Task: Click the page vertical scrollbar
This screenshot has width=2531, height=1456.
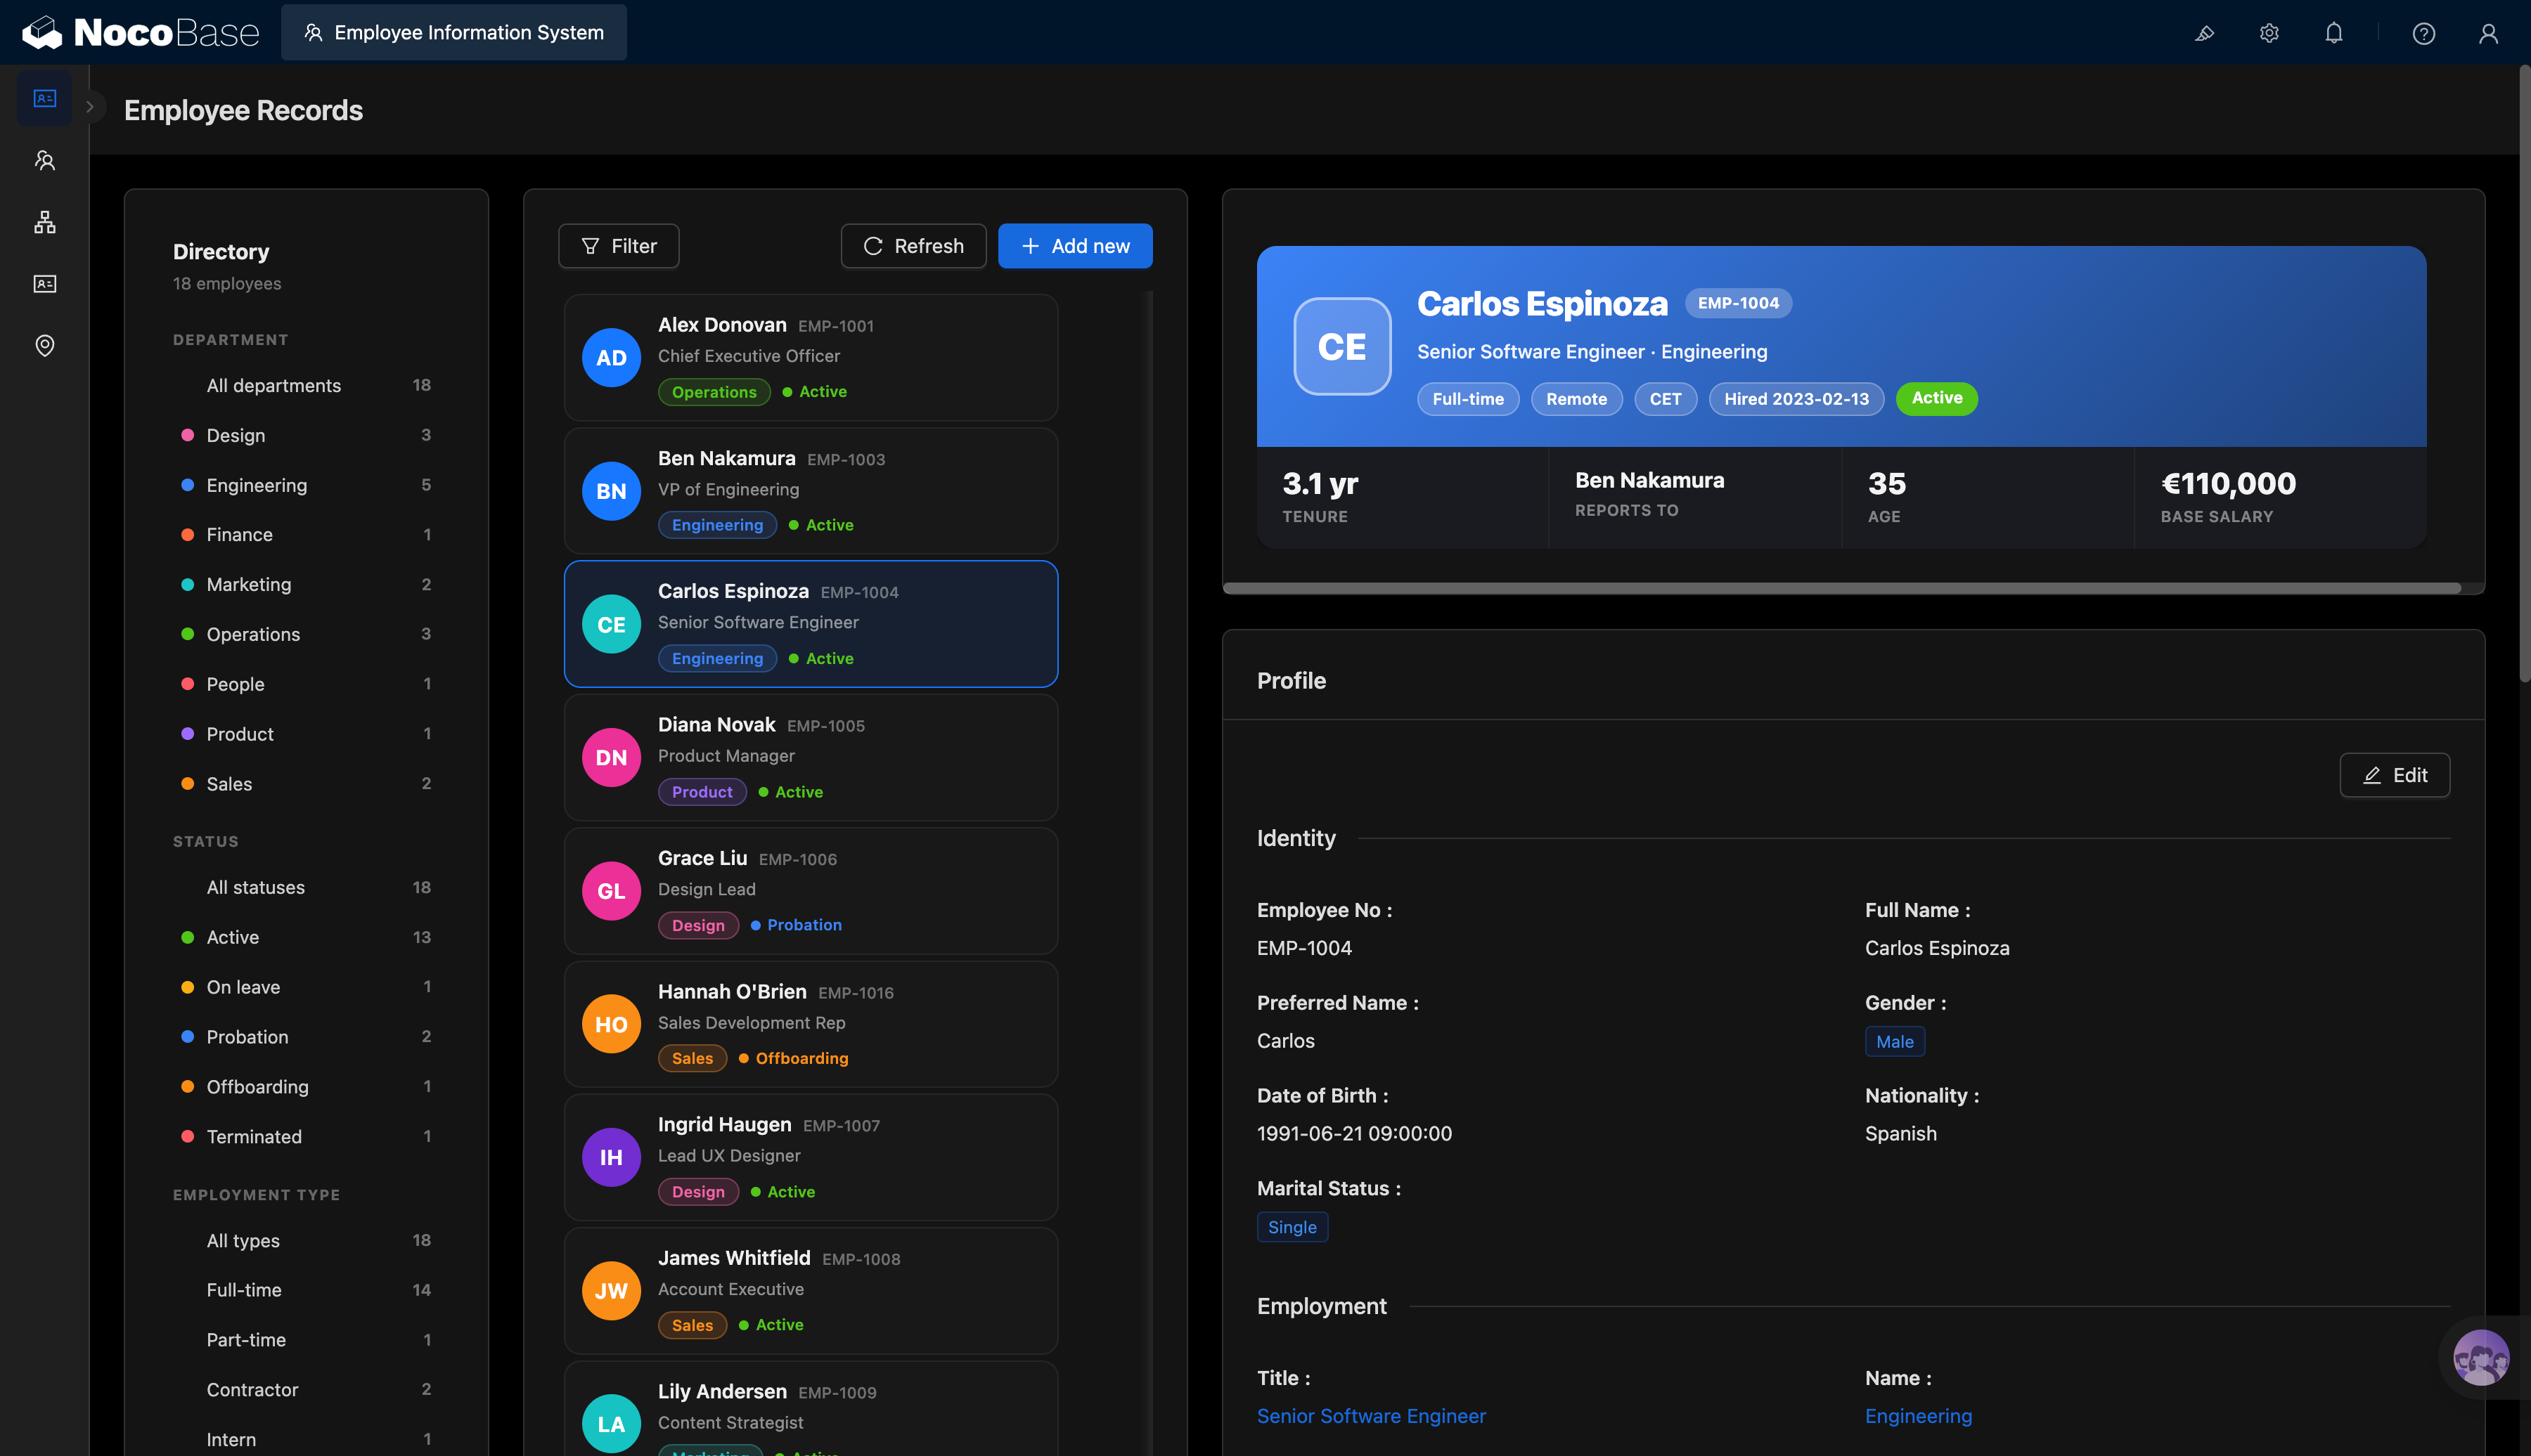Action: coord(2524,375)
